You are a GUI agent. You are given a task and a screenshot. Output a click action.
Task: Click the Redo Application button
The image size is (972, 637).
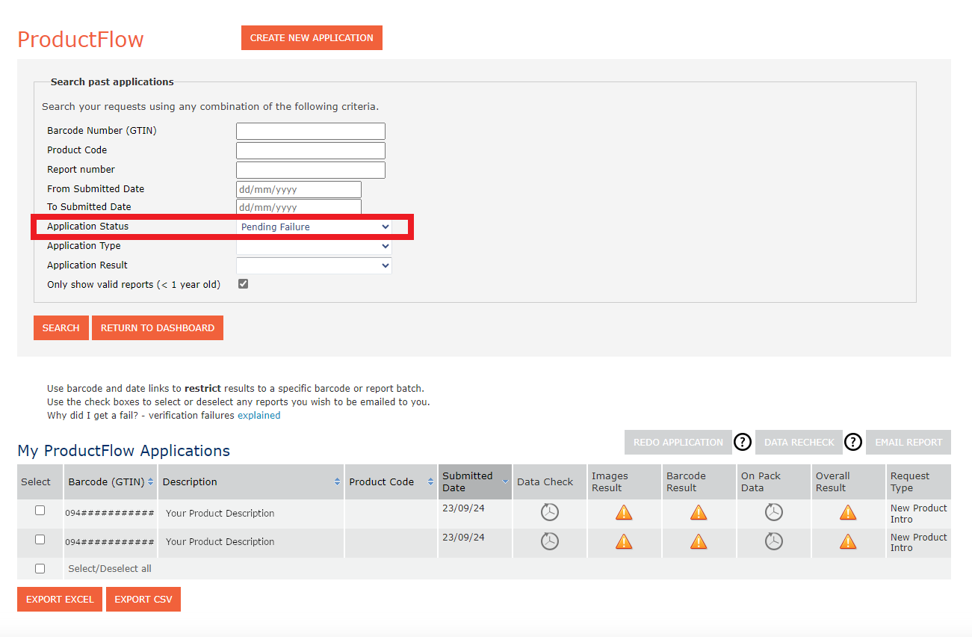pos(678,442)
